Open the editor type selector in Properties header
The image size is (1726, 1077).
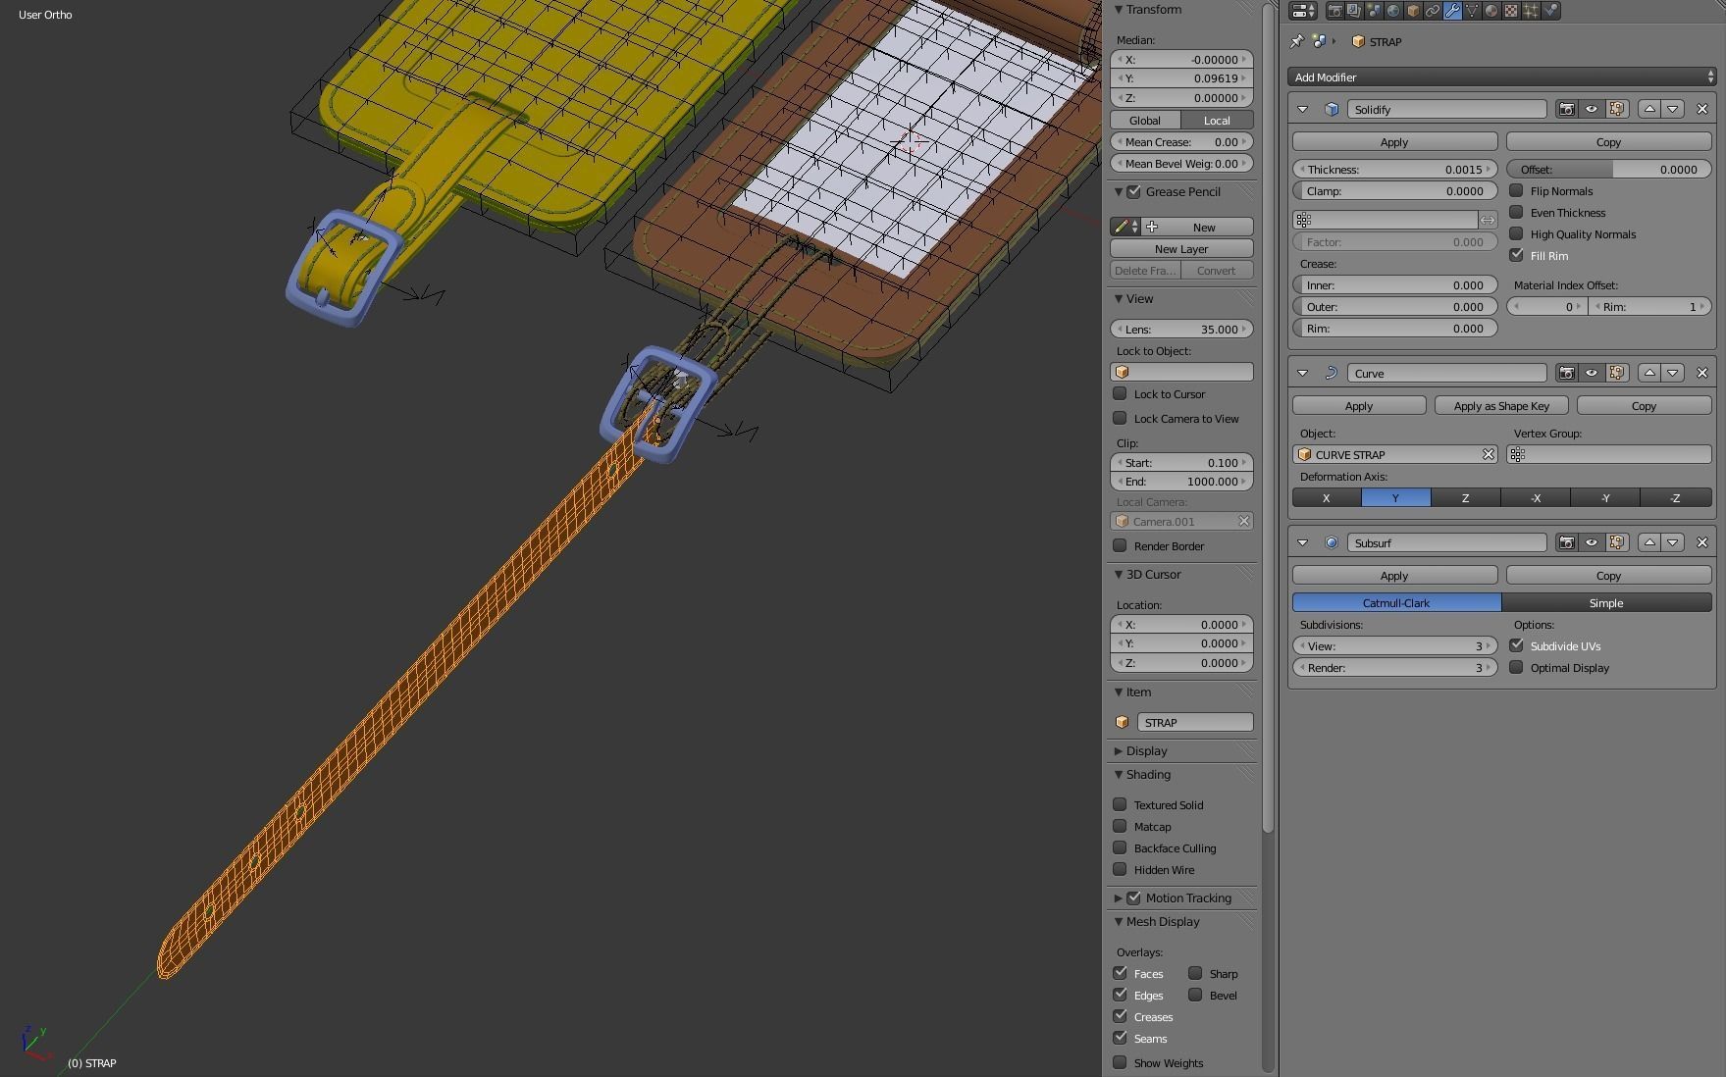(x=1303, y=11)
